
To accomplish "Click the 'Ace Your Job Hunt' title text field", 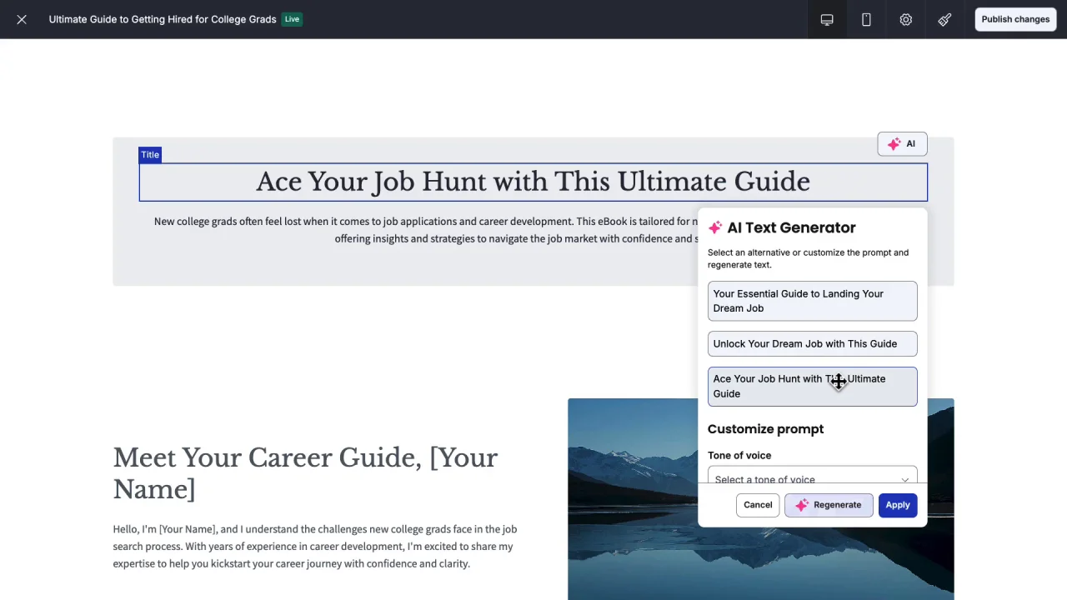I will [533, 182].
